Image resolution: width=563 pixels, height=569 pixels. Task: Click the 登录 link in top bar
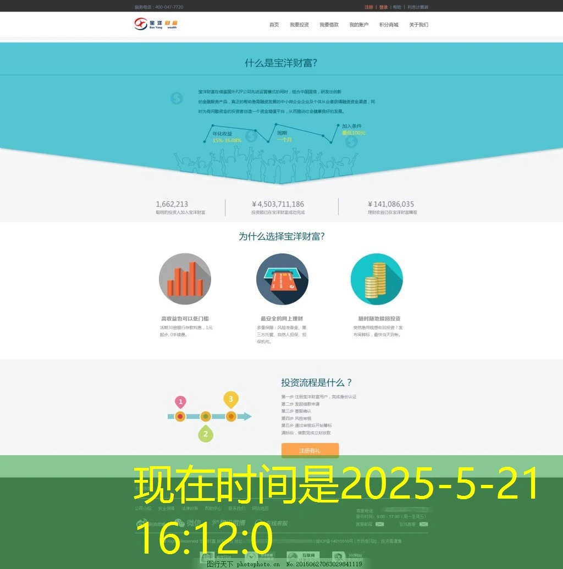383,7
